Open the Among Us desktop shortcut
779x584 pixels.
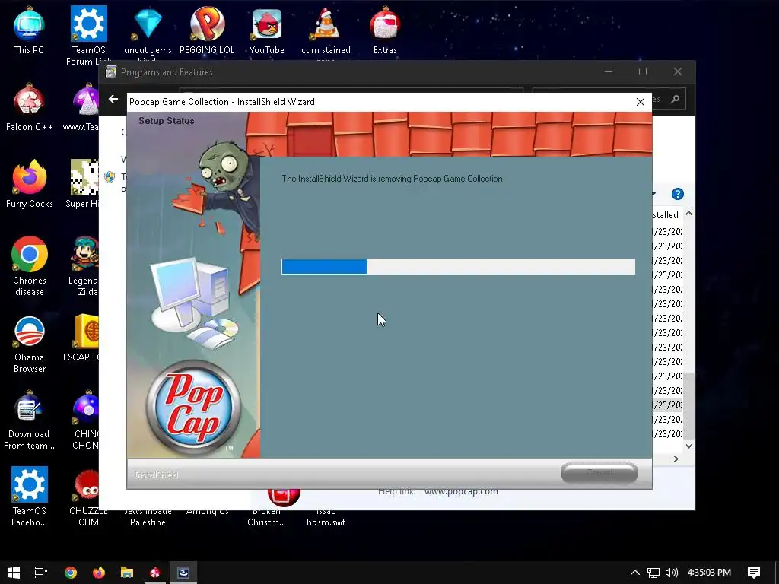(x=207, y=510)
